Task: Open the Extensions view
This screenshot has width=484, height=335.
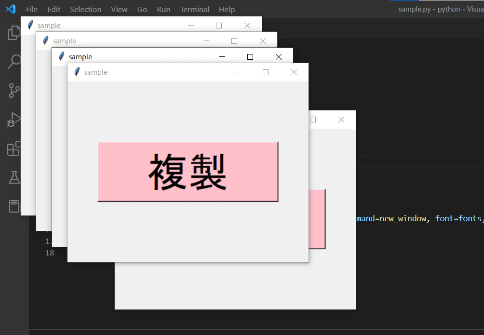Action: tap(14, 148)
